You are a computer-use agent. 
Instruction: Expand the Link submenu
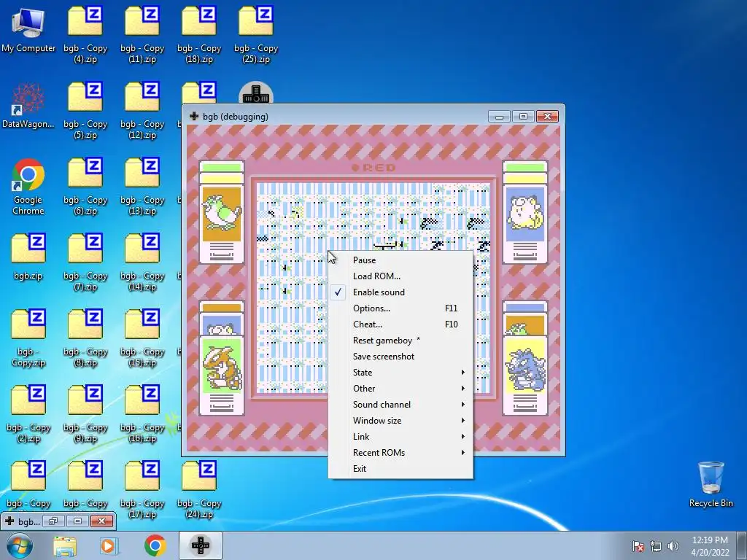(400, 437)
